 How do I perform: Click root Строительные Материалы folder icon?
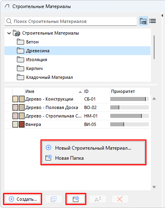tap(16, 33)
